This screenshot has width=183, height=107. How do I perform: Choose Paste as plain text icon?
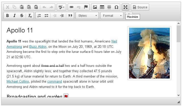tap(29, 7)
